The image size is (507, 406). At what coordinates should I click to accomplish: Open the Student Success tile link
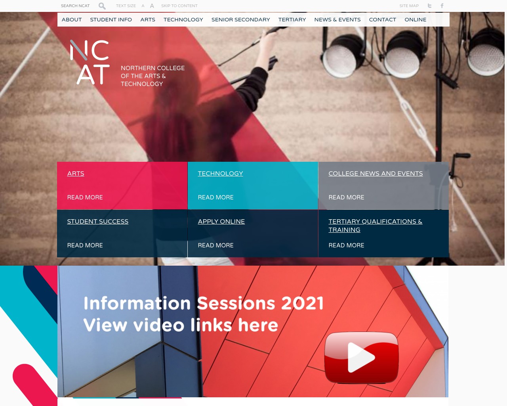point(97,222)
